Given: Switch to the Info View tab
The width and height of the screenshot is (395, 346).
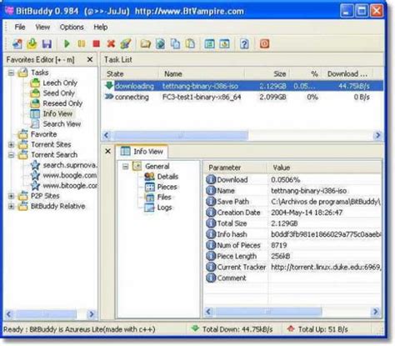Looking at the screenshot, I should [x=142, y=152].
